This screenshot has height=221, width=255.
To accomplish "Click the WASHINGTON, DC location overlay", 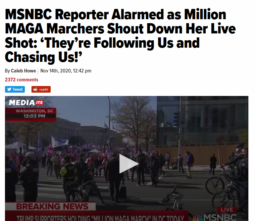I will 34,111.
